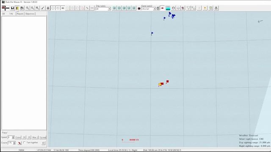
Task: Click the save game disk icon
Action: (x=12, y=8)
